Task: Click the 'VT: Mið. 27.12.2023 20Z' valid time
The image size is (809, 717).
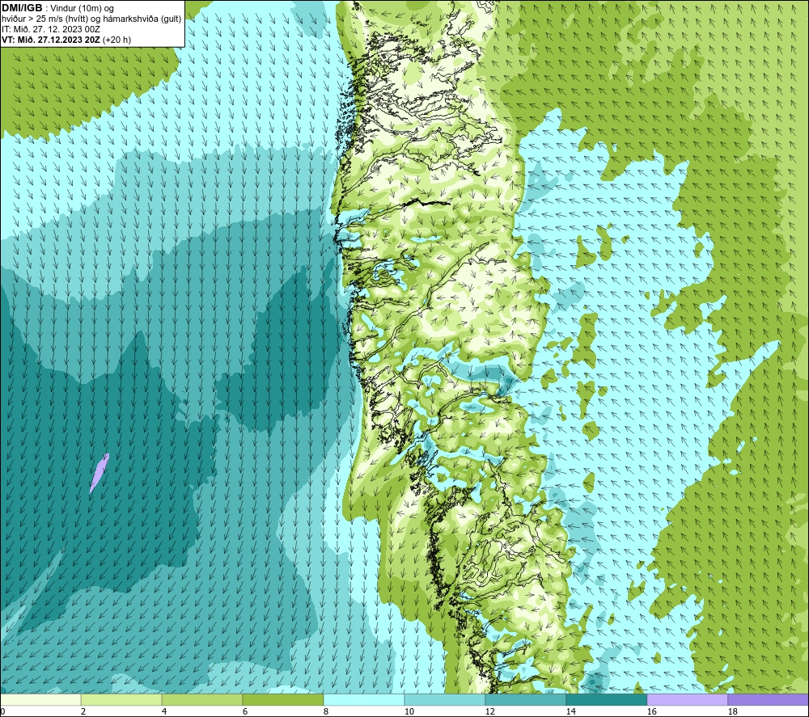Action: point(51,40)
